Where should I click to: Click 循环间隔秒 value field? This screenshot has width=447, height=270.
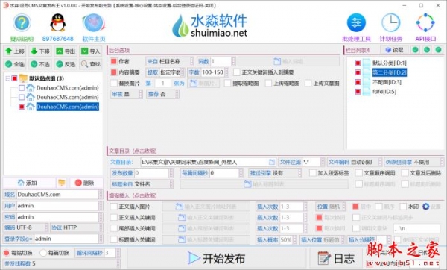[x=110, y=253]
